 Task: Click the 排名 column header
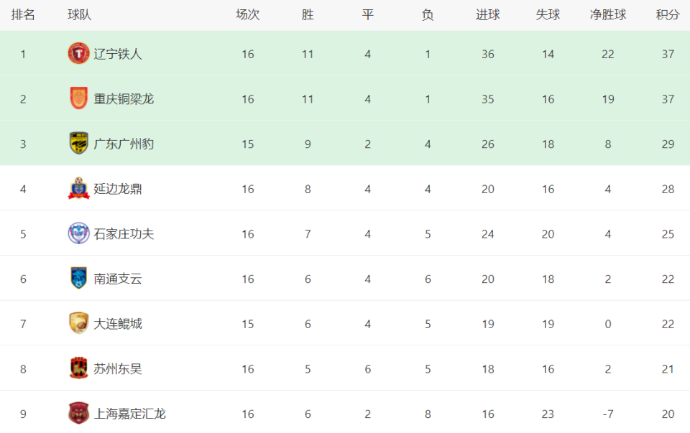tap(23, 15)
